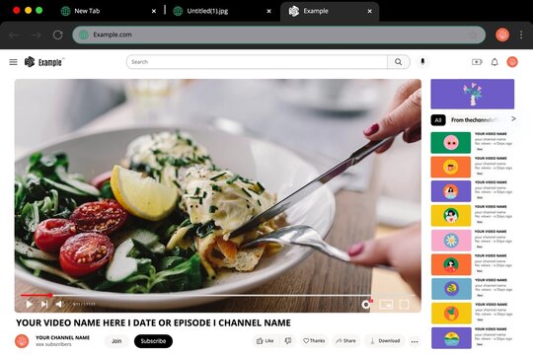The height and width of the screenshot is (355, 533).
Task: Select the All filter chip
Action: pos(438,120)
